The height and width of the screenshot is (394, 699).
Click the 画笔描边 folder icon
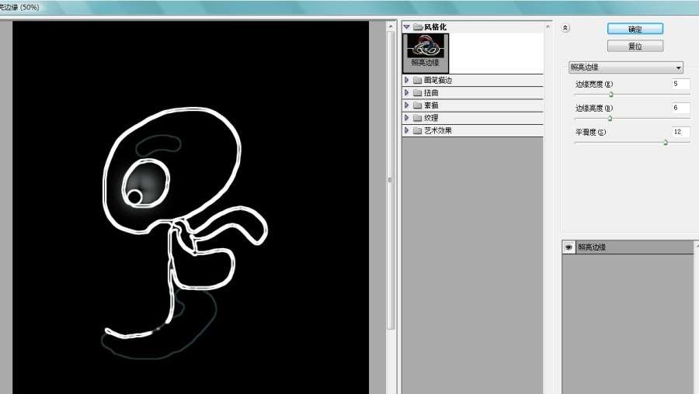pos(418,80)
